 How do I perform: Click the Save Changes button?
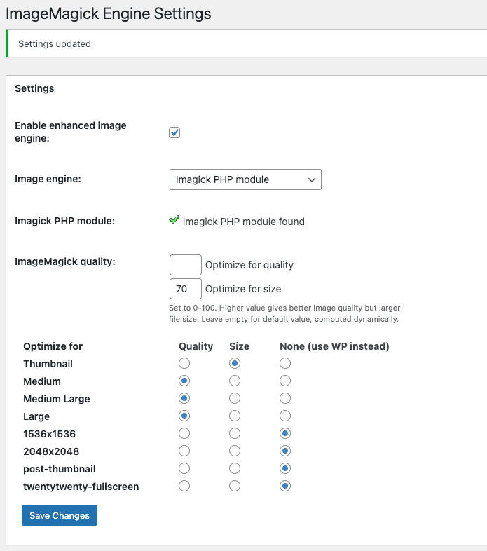coord(60,515)
